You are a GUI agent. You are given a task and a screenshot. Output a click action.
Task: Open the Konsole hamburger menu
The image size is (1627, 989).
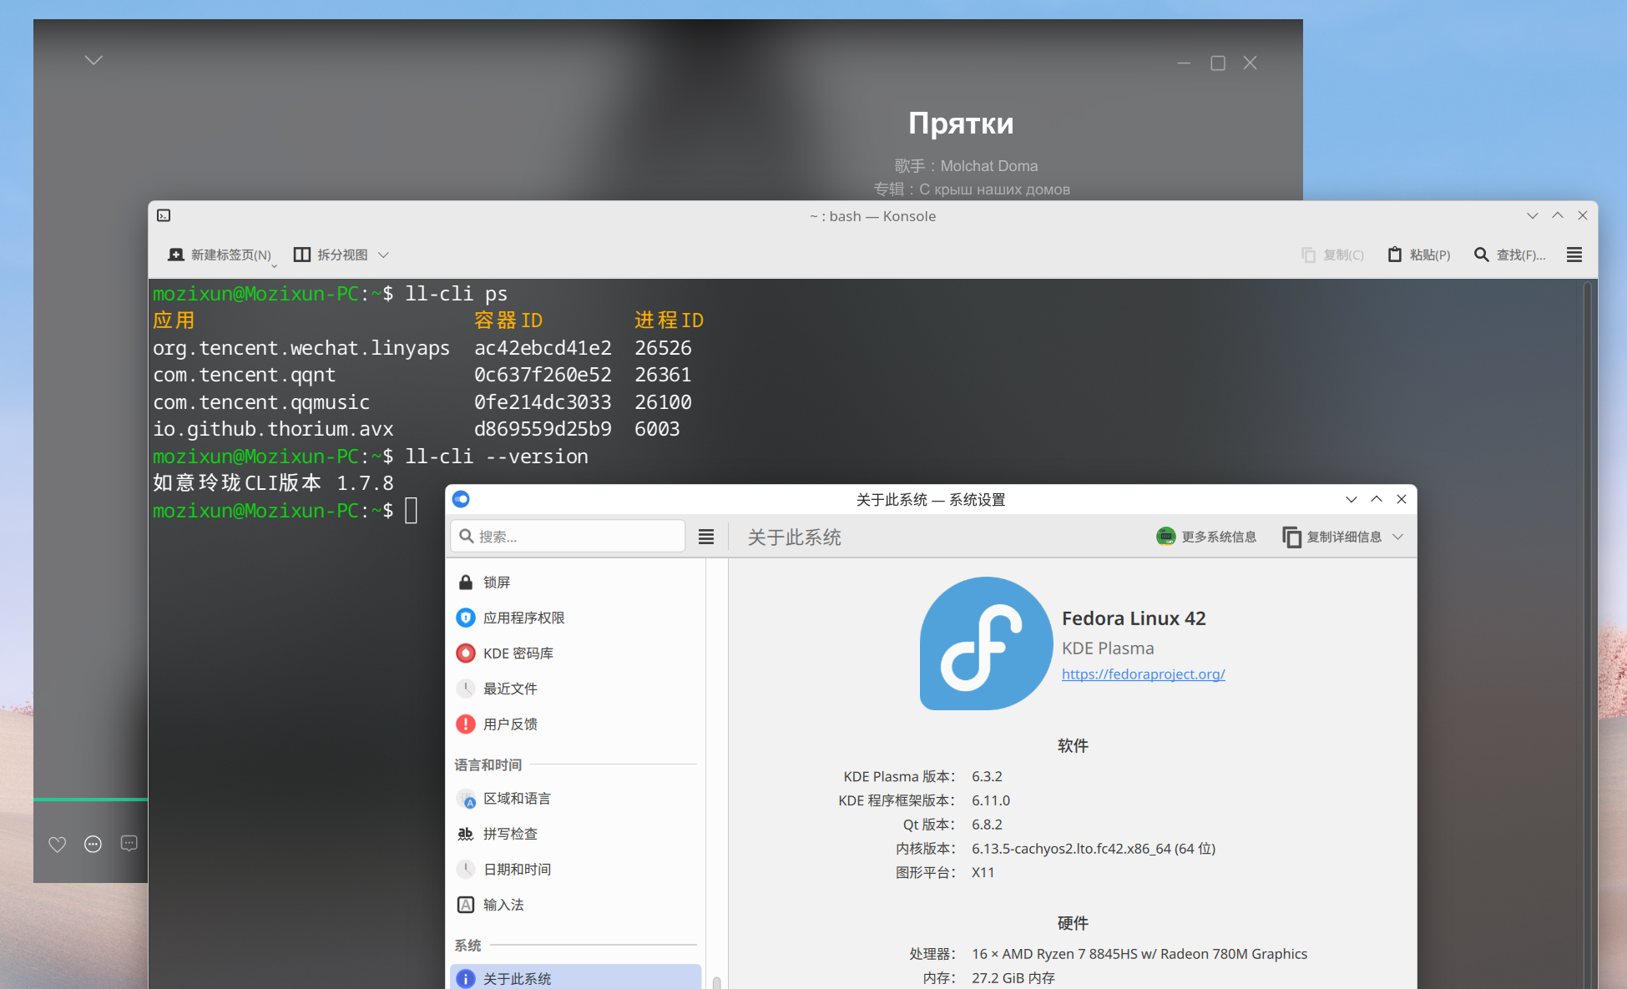click(1574, 255)
